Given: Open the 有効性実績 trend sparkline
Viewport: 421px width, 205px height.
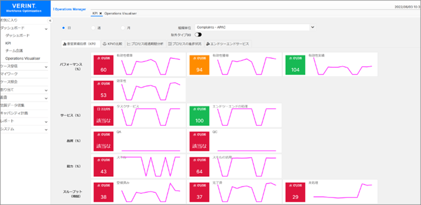Looking at the screenshot, I should click(343, 66).
